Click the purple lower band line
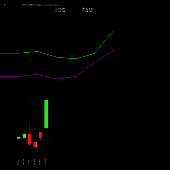This screenshot has width=170, height=170. click(x=57, y=79)
